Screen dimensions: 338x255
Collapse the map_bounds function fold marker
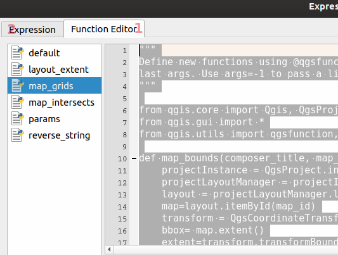click(x=134, y=159)
